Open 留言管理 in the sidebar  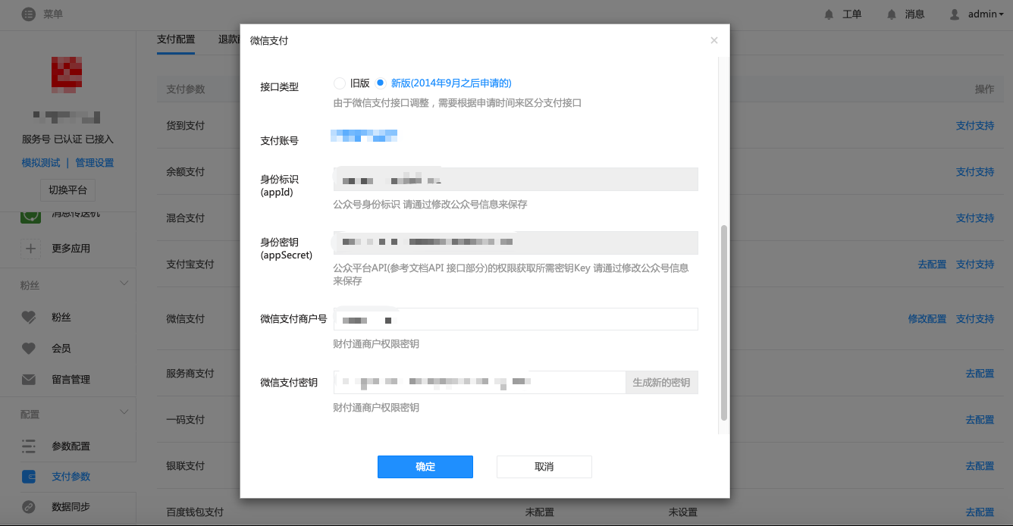click(x=71, y=380)
